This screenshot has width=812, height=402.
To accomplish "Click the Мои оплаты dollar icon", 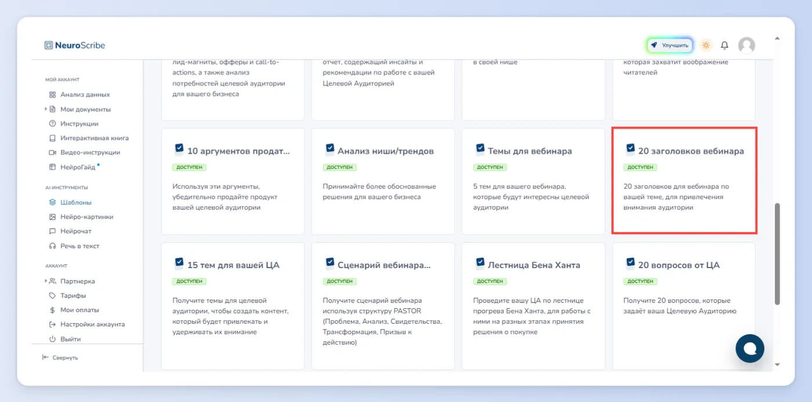I will [x=52, y=310].
